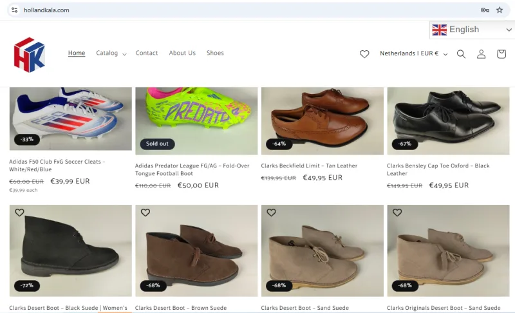Click the green Predator boot image
This screenshot has width=515, height=313.
click(196, 121)
